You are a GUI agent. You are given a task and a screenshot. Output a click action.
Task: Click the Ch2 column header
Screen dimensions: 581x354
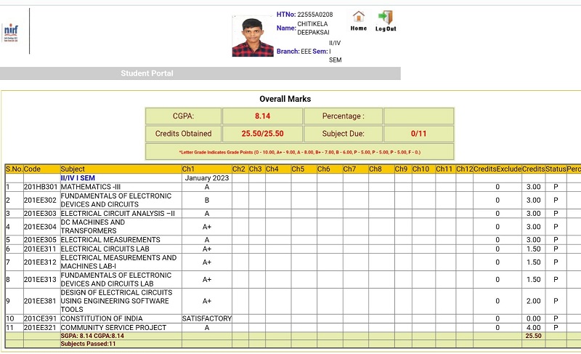pyautogui.click(x=240, y=169)
